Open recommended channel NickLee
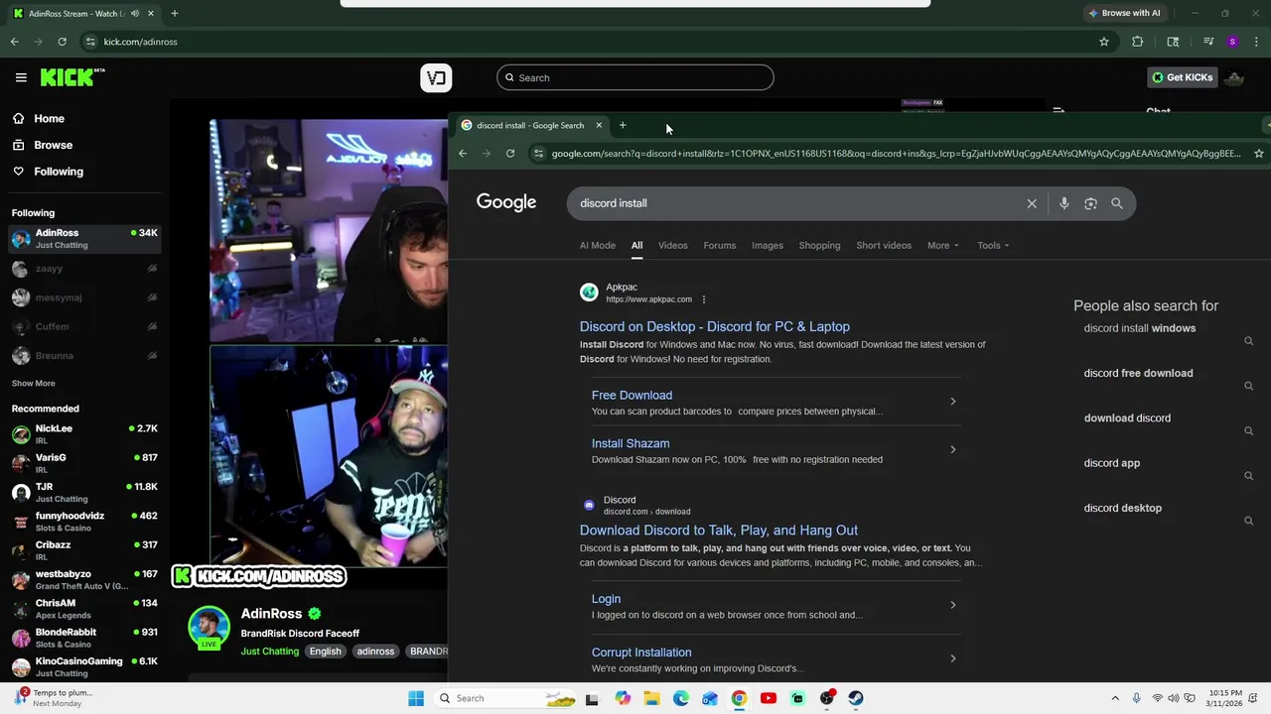The image size is (1271, 714). tap(84, 434)
